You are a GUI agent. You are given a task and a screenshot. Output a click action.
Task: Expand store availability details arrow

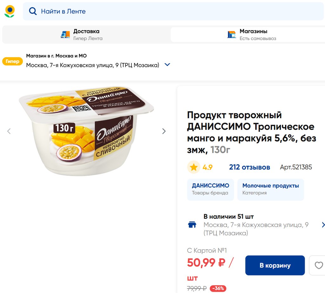323,225
